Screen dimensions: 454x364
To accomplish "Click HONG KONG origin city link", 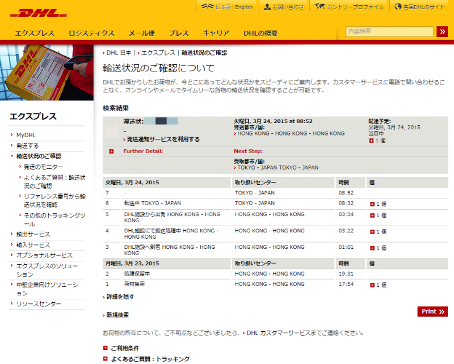I will click(x=291, y=133).
